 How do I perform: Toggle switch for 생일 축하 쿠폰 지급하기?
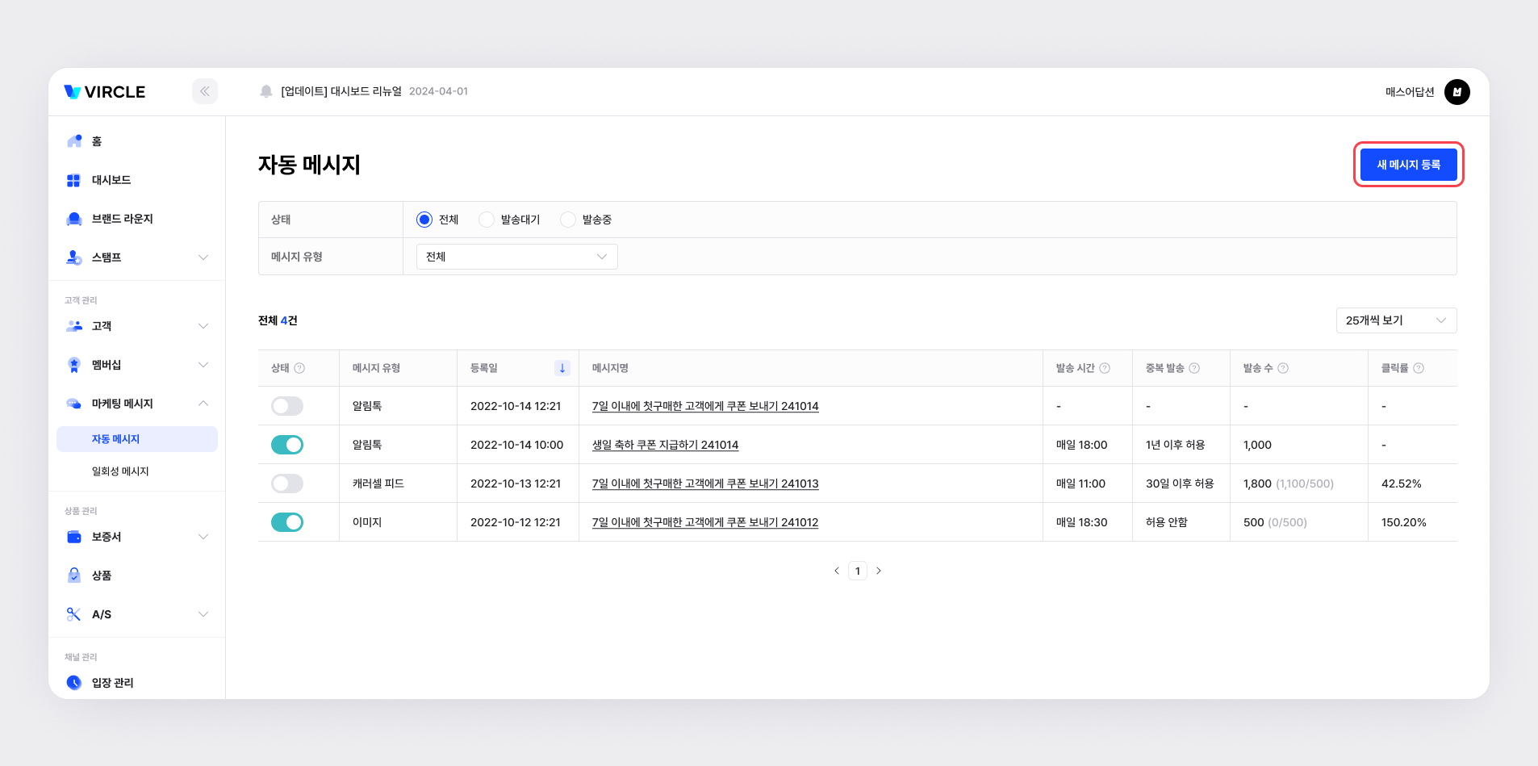pyautogui.click(x=287, y=445)
